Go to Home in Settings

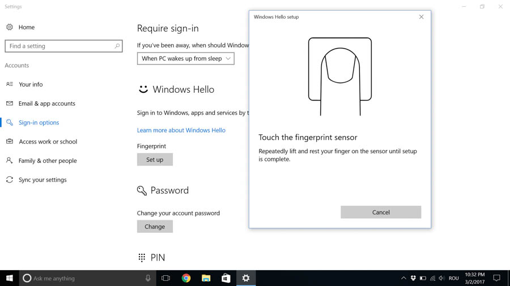tap(26, 27)
